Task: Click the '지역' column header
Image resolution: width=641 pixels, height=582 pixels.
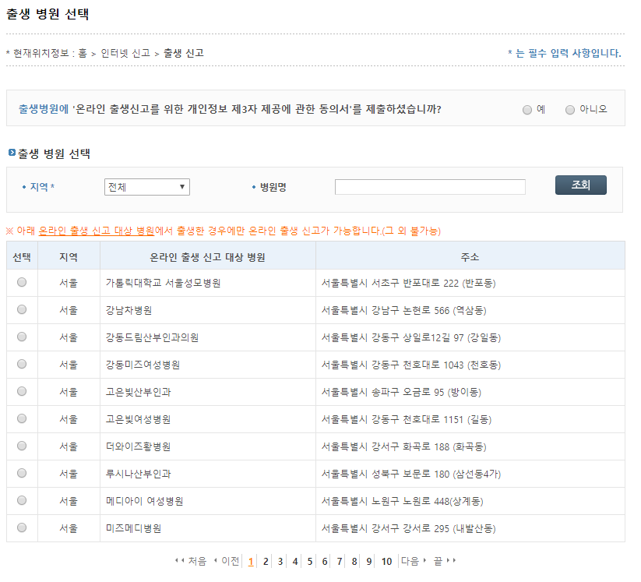Action: coord(69,257)
